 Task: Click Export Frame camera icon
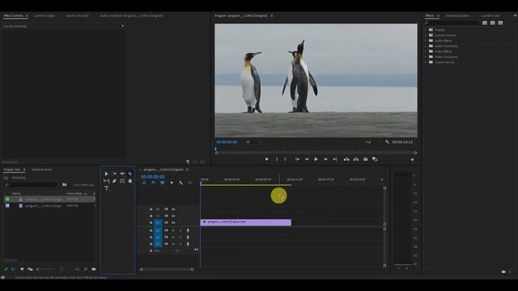click(365, 159)
